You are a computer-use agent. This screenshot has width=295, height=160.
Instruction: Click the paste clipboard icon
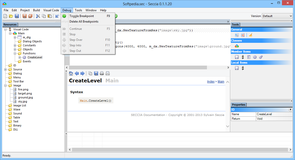50,16
